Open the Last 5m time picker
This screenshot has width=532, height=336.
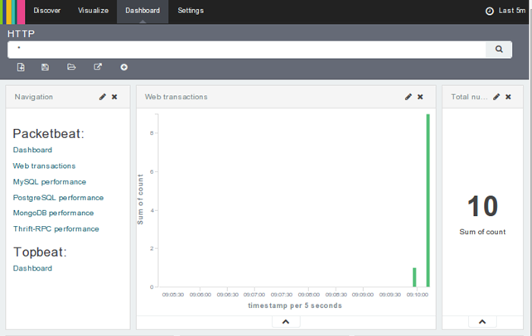coord(505,11)
